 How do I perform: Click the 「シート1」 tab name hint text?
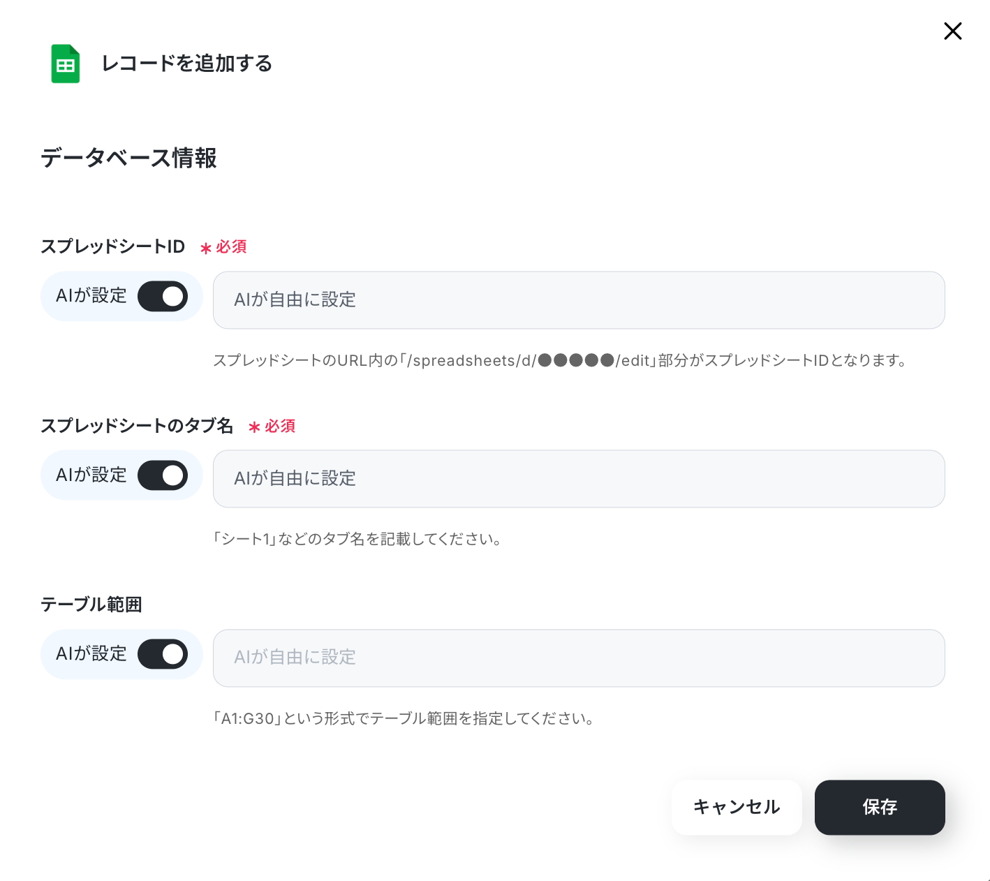pos(357,539)
